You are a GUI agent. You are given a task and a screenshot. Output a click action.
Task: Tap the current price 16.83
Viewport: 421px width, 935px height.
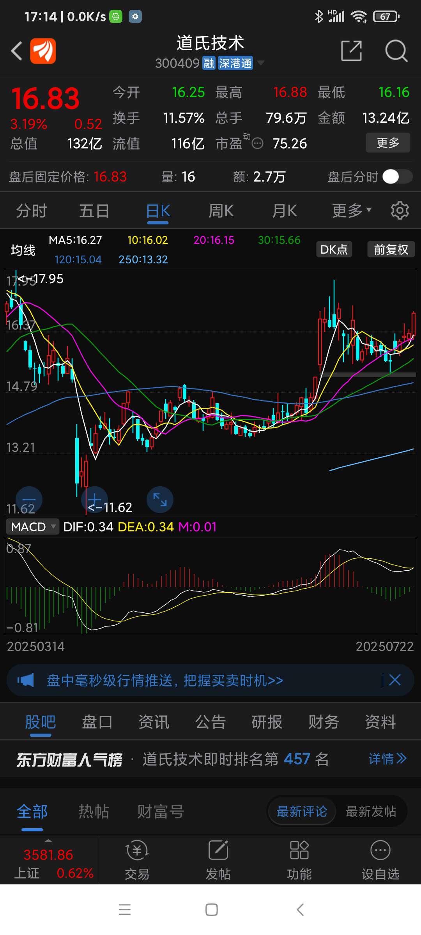[x=45, y=99]
